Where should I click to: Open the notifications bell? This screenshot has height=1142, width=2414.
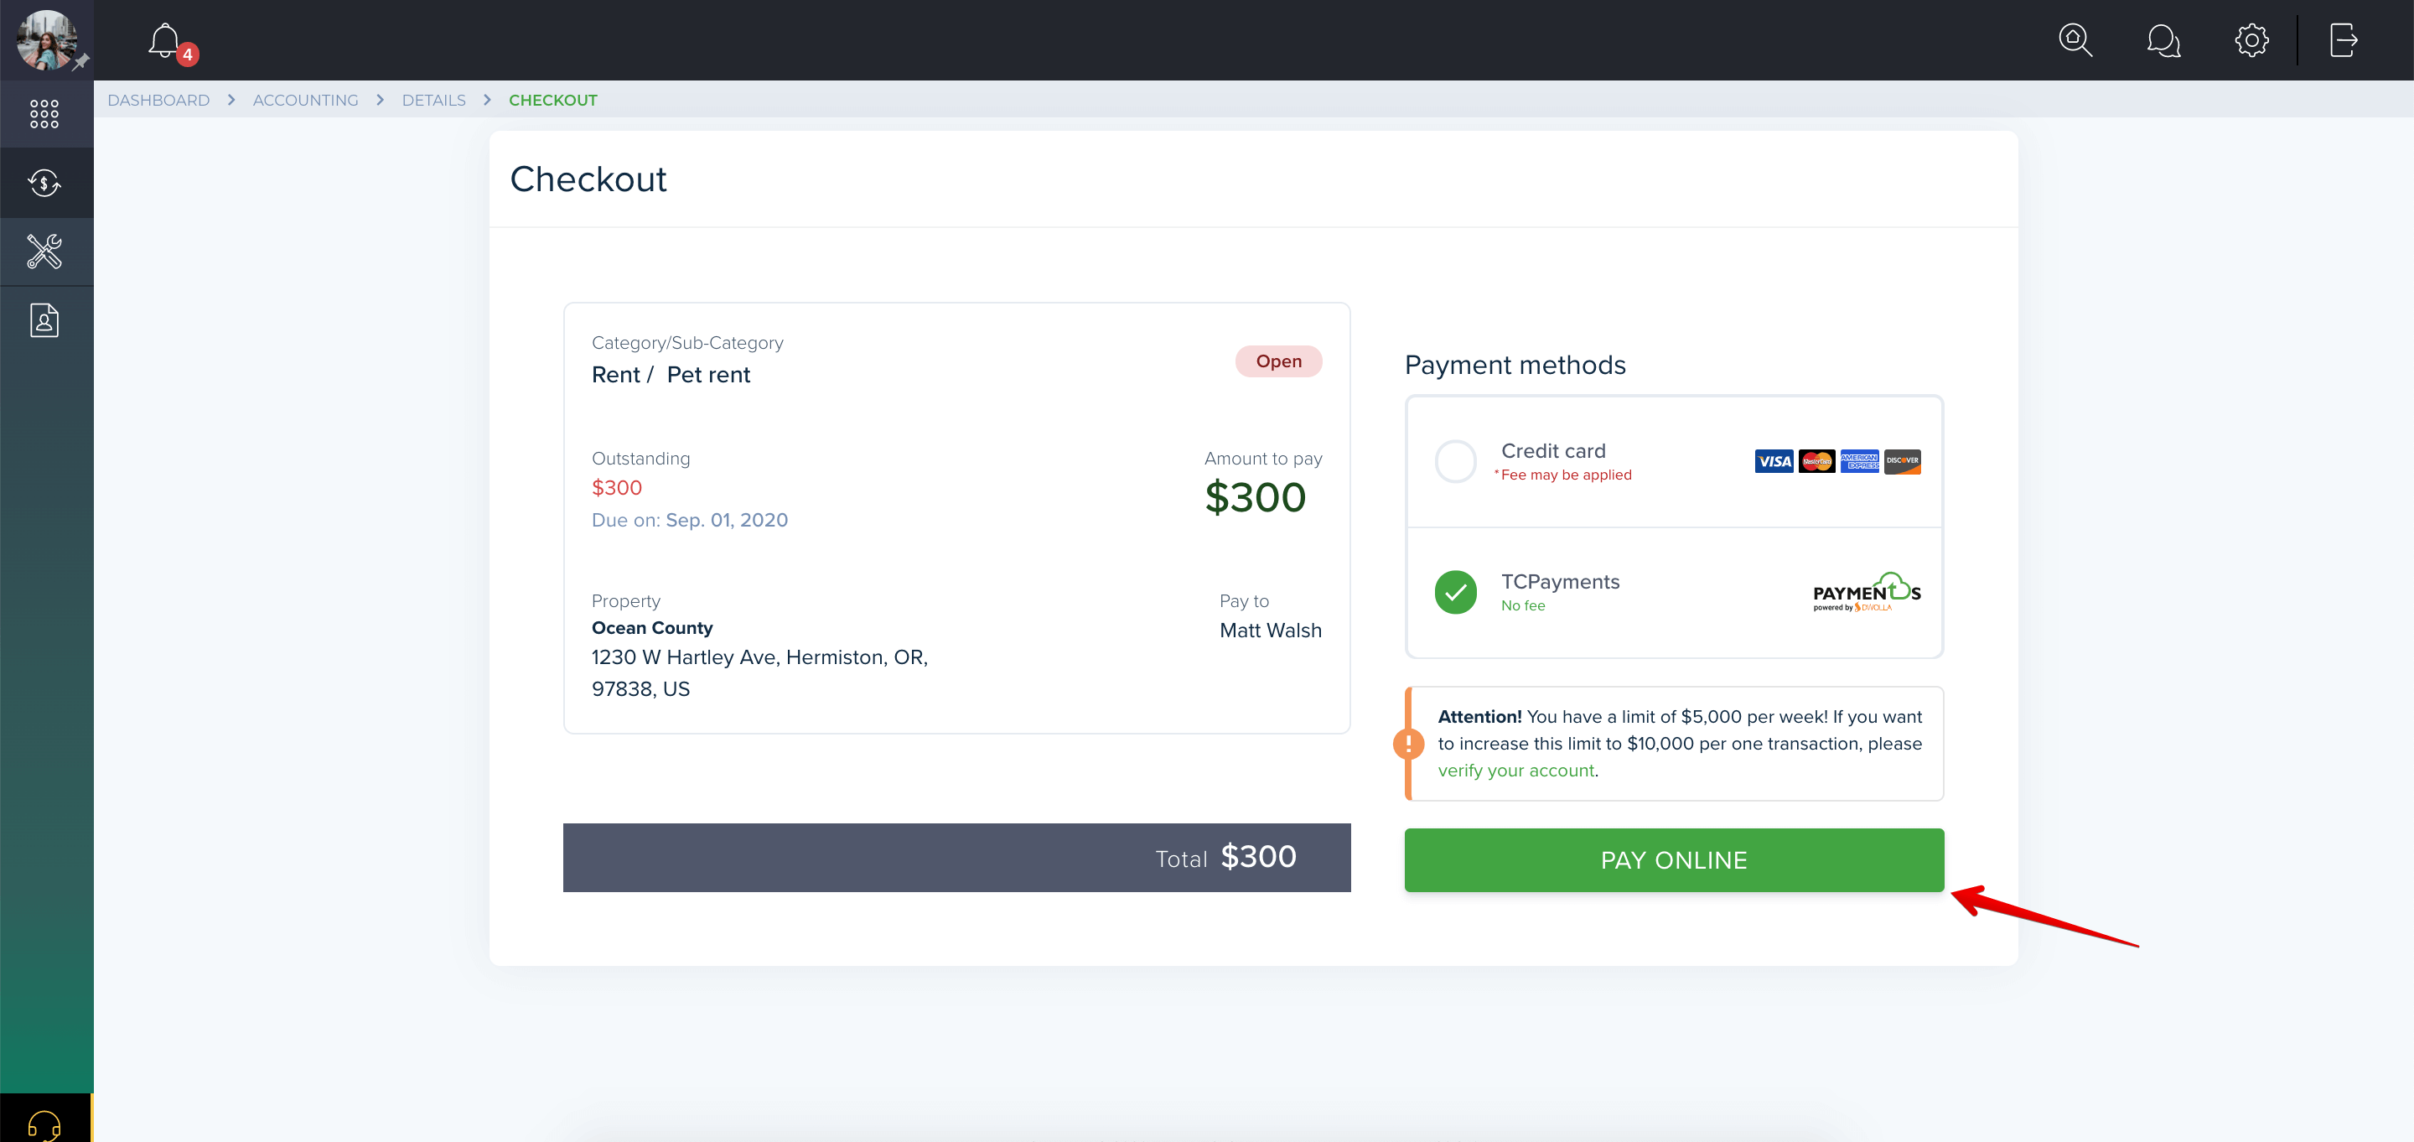tap(165, 41)
